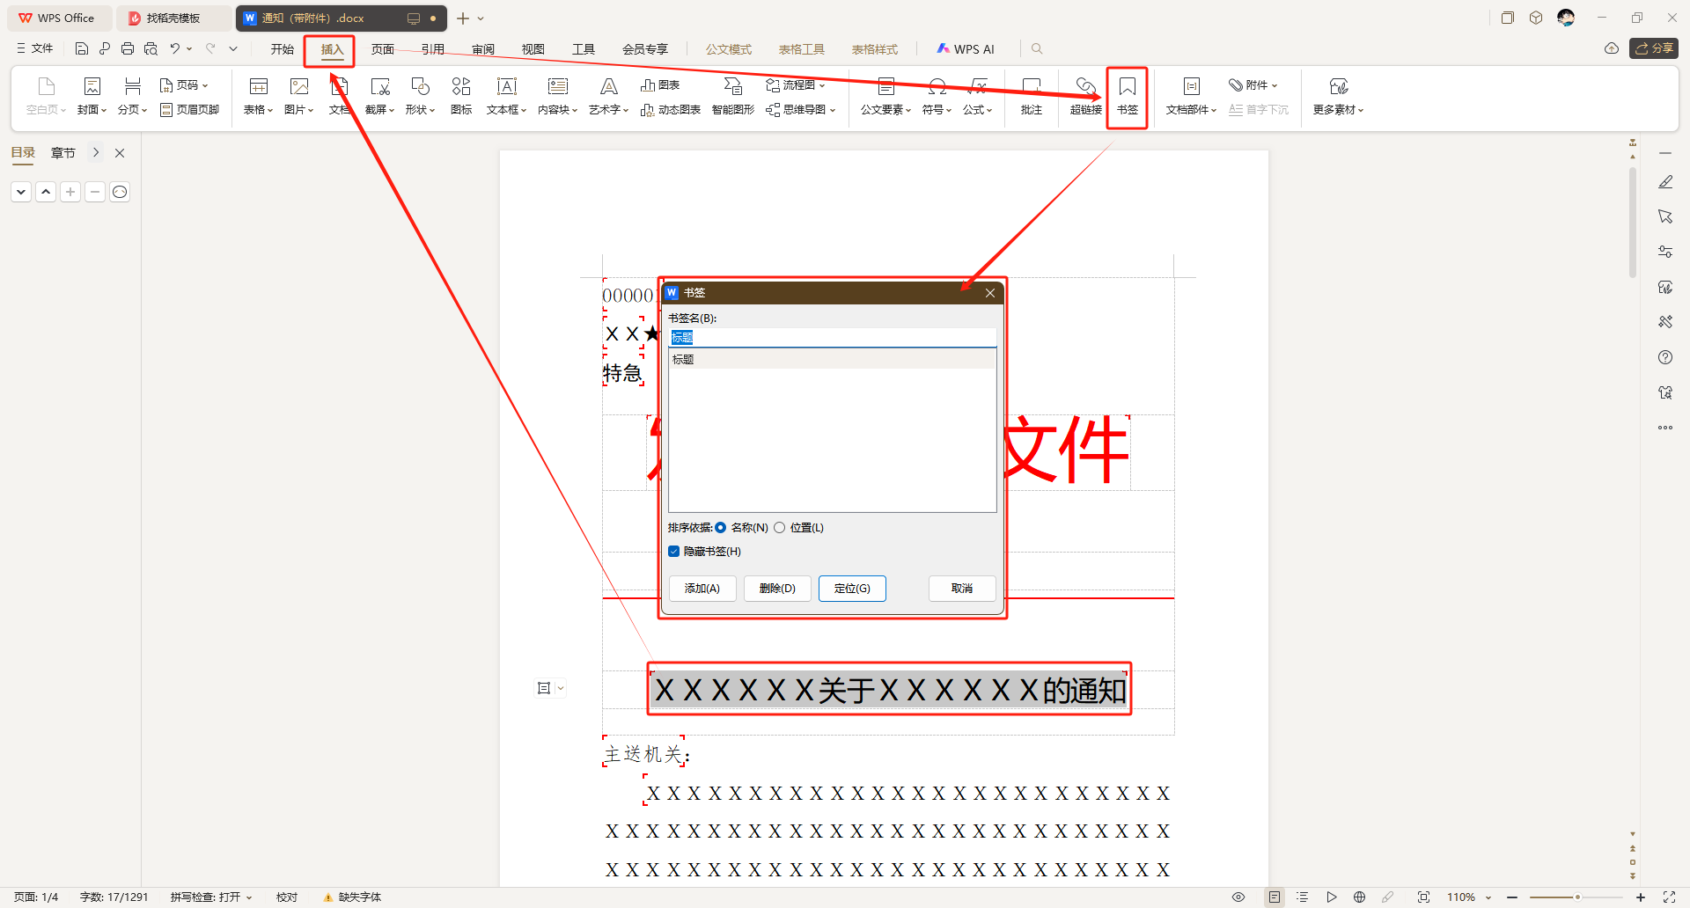Switch to the Review (审阅) tab

[x=482, y=49]
